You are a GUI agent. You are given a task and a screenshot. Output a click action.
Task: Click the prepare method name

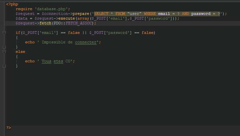[x=81, y=14]
